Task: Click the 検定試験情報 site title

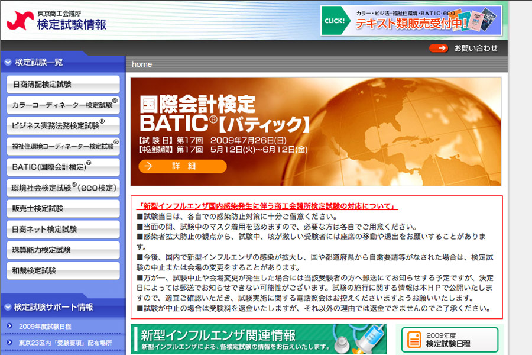Action: (x=72, y=24)
